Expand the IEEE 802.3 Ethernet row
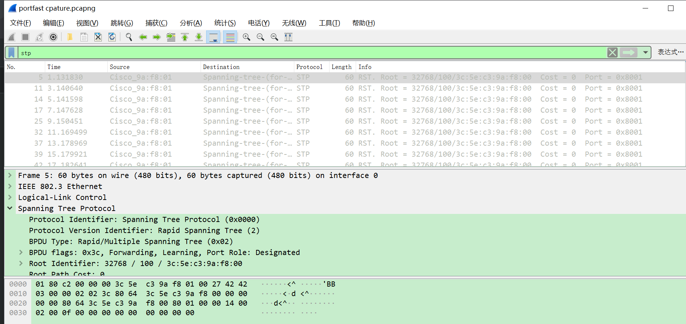686x324 pixels. coord(10,186)
